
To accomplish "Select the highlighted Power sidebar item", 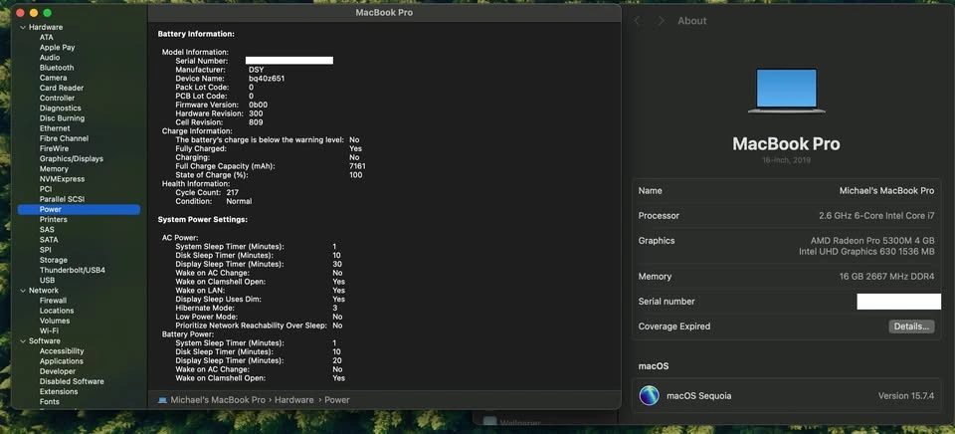I will 80,209.
